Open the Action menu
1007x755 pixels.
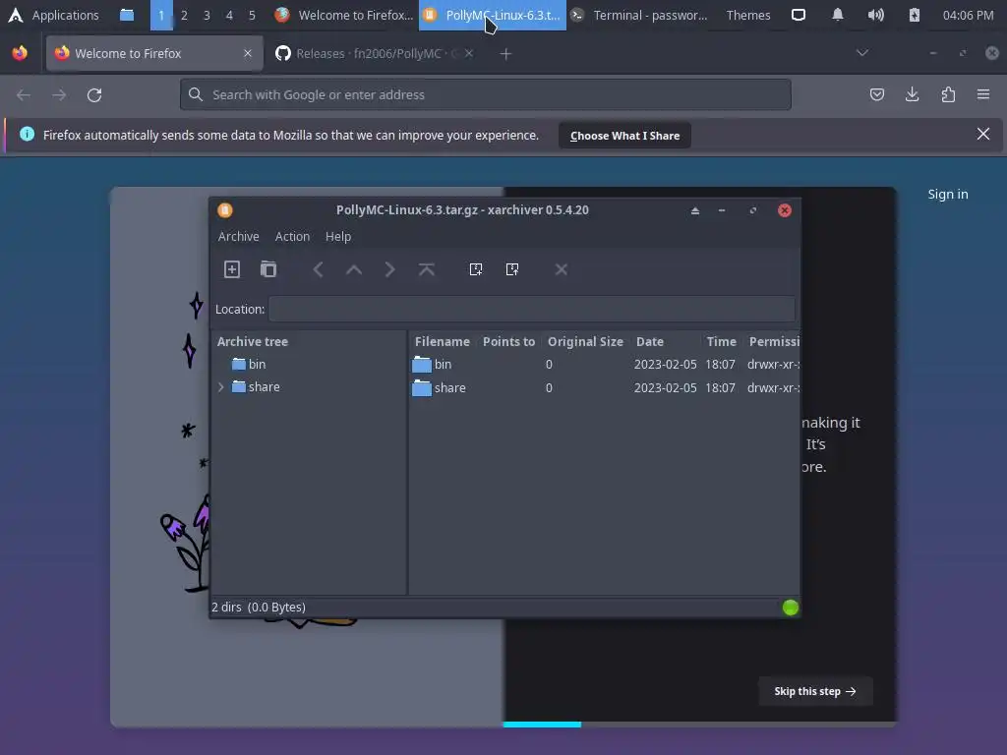click(x=292, y=236)
